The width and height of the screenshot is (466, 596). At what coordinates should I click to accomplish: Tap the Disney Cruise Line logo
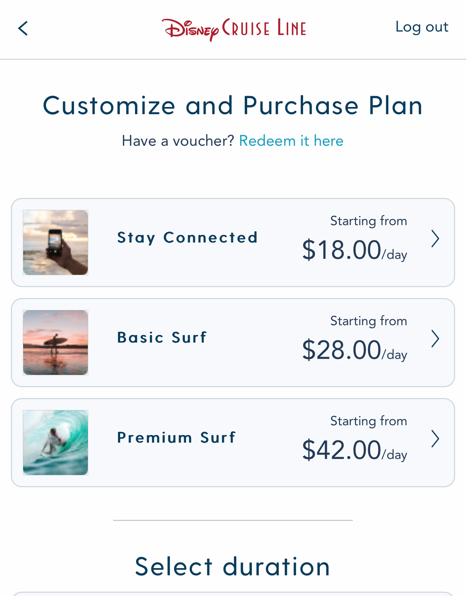tap(234, 29)
